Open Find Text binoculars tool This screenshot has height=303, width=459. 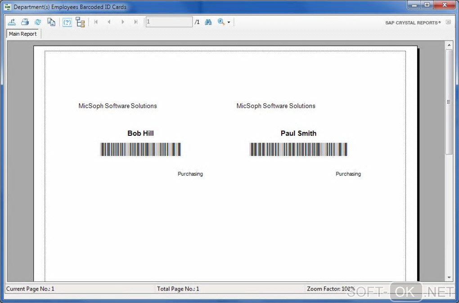tap(208, 22)
